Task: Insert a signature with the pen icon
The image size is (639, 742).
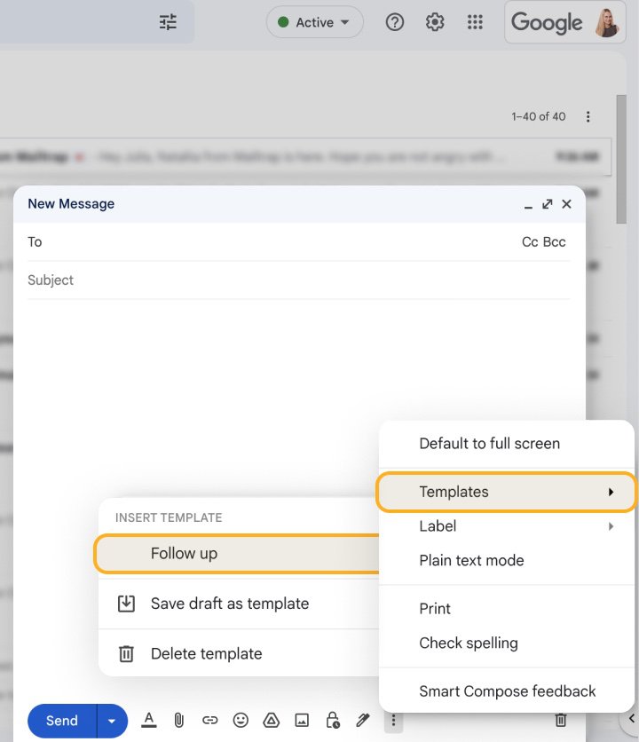Action: coord(363,721)
